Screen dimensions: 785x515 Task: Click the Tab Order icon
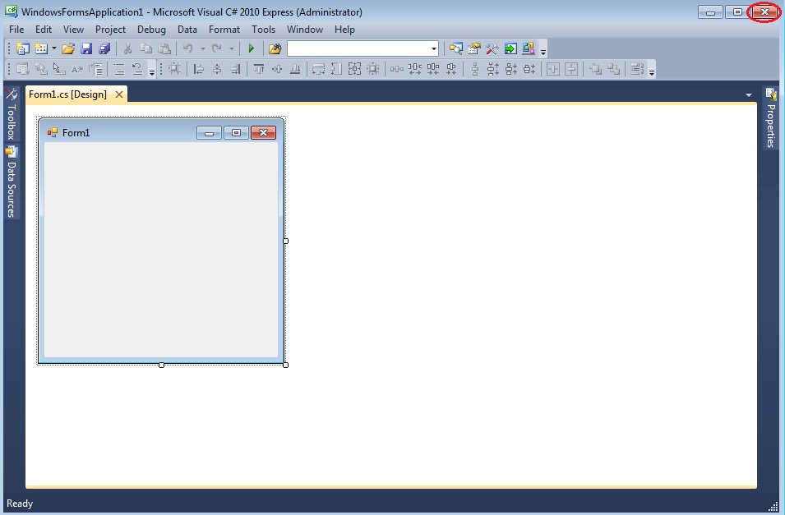click(637, 68)
